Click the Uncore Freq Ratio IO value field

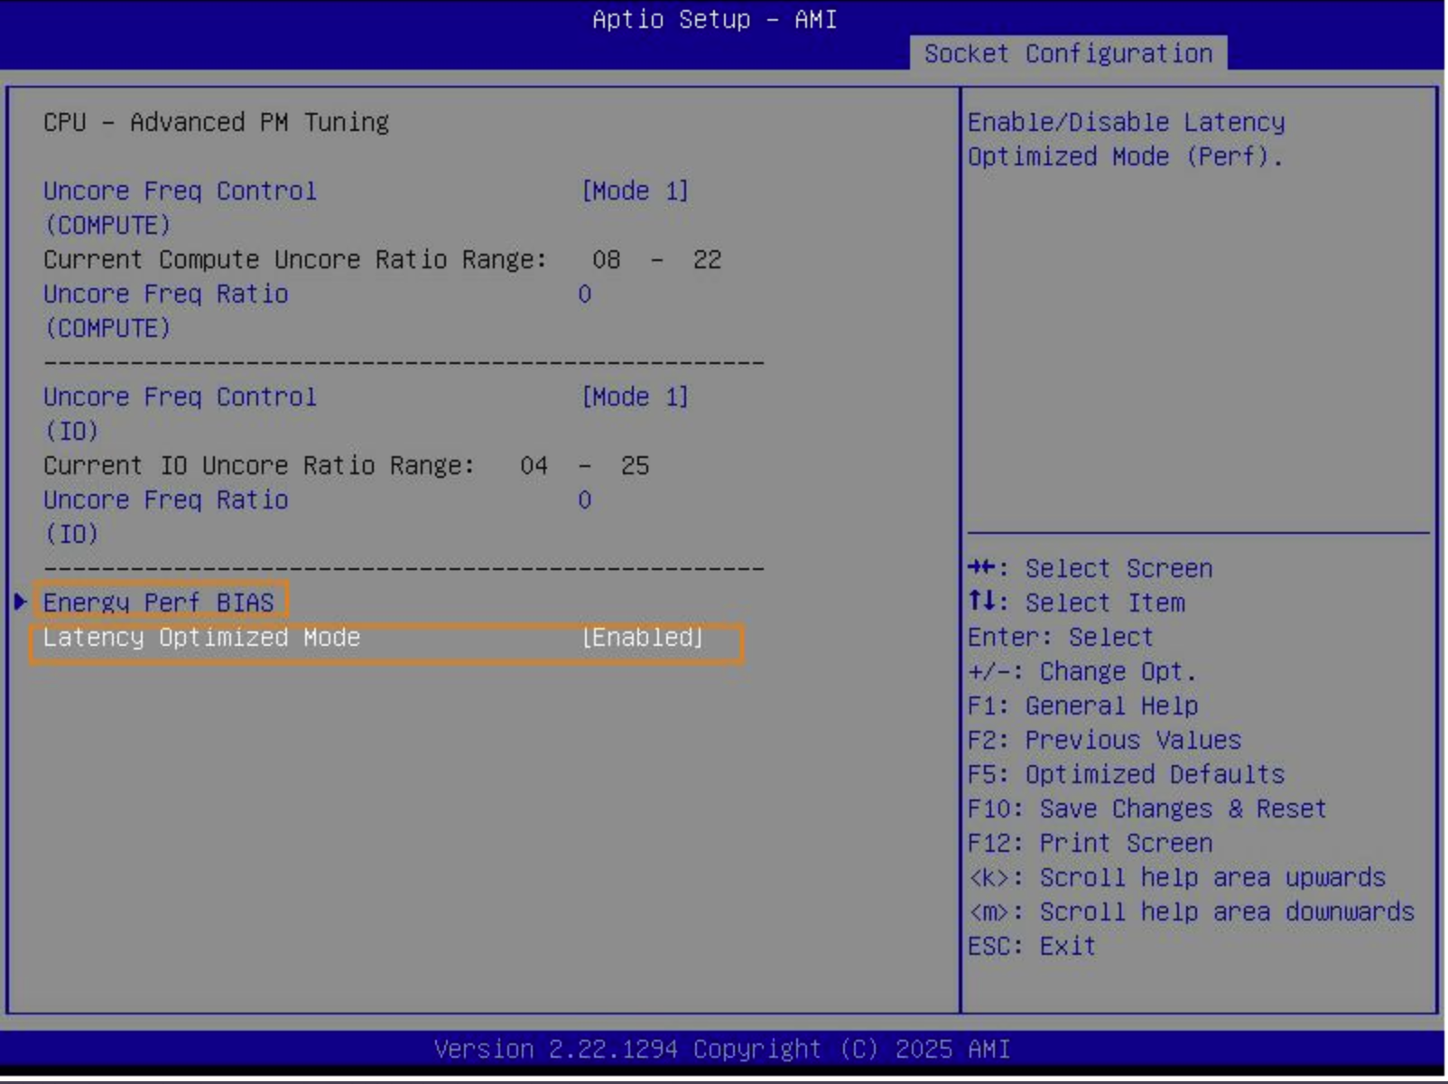pyautogui.click(x=585, y=500)
